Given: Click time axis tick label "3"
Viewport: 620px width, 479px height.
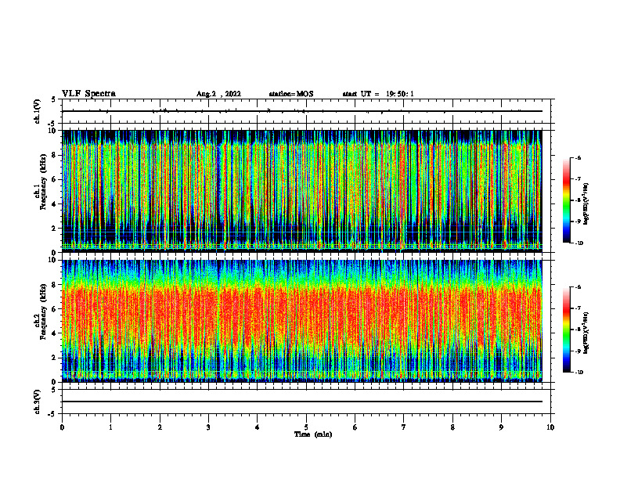Looking at the screenshot, I should (208, 427).
